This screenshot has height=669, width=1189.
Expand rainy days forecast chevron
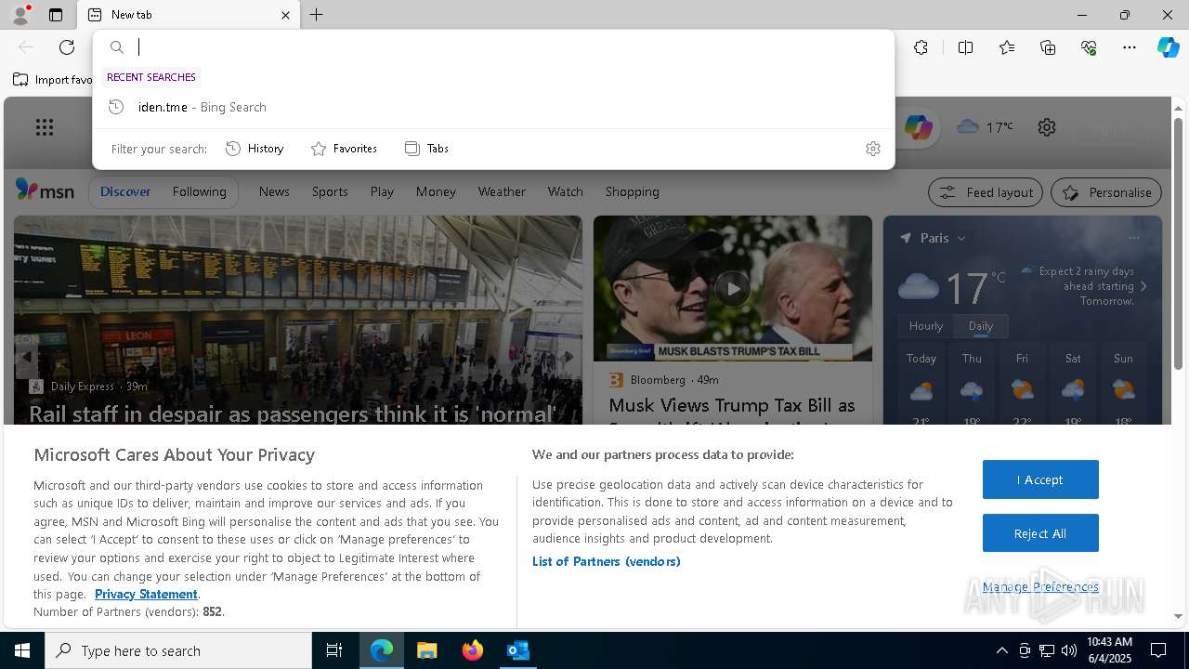pos(1143,286)
